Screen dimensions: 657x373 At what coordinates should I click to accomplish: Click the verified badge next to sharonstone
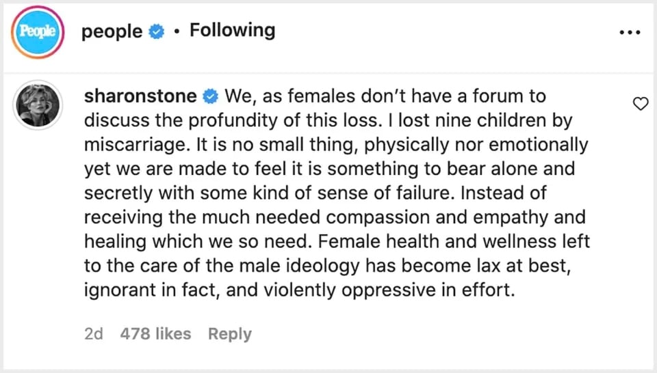coord(210,96)
